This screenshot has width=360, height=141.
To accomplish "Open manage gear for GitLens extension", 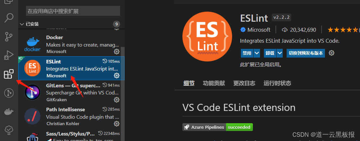I will (117, 100).
